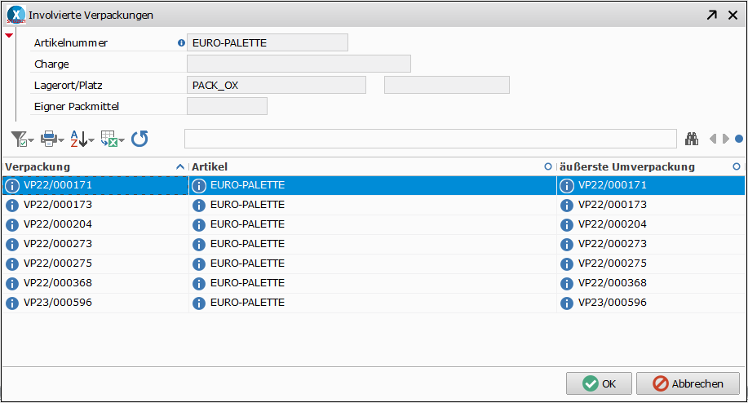
Task: Click info icon next to Artikelnummer field
Action: pos(181,43)
